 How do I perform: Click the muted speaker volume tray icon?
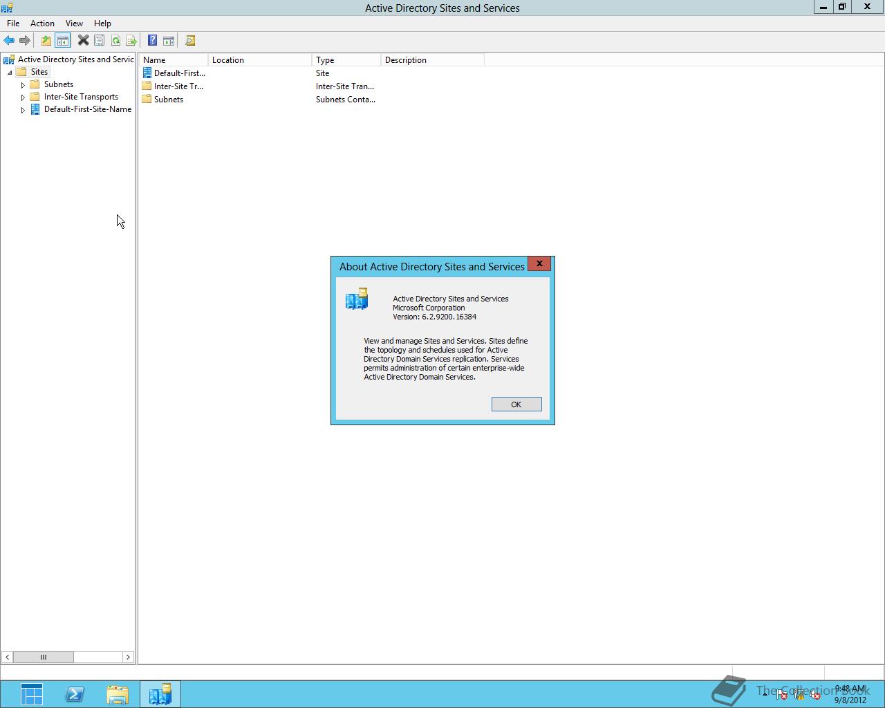pos(815,695)
